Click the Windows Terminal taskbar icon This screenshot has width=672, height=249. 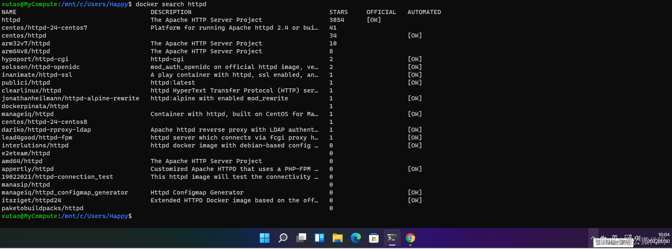(392, 238)
